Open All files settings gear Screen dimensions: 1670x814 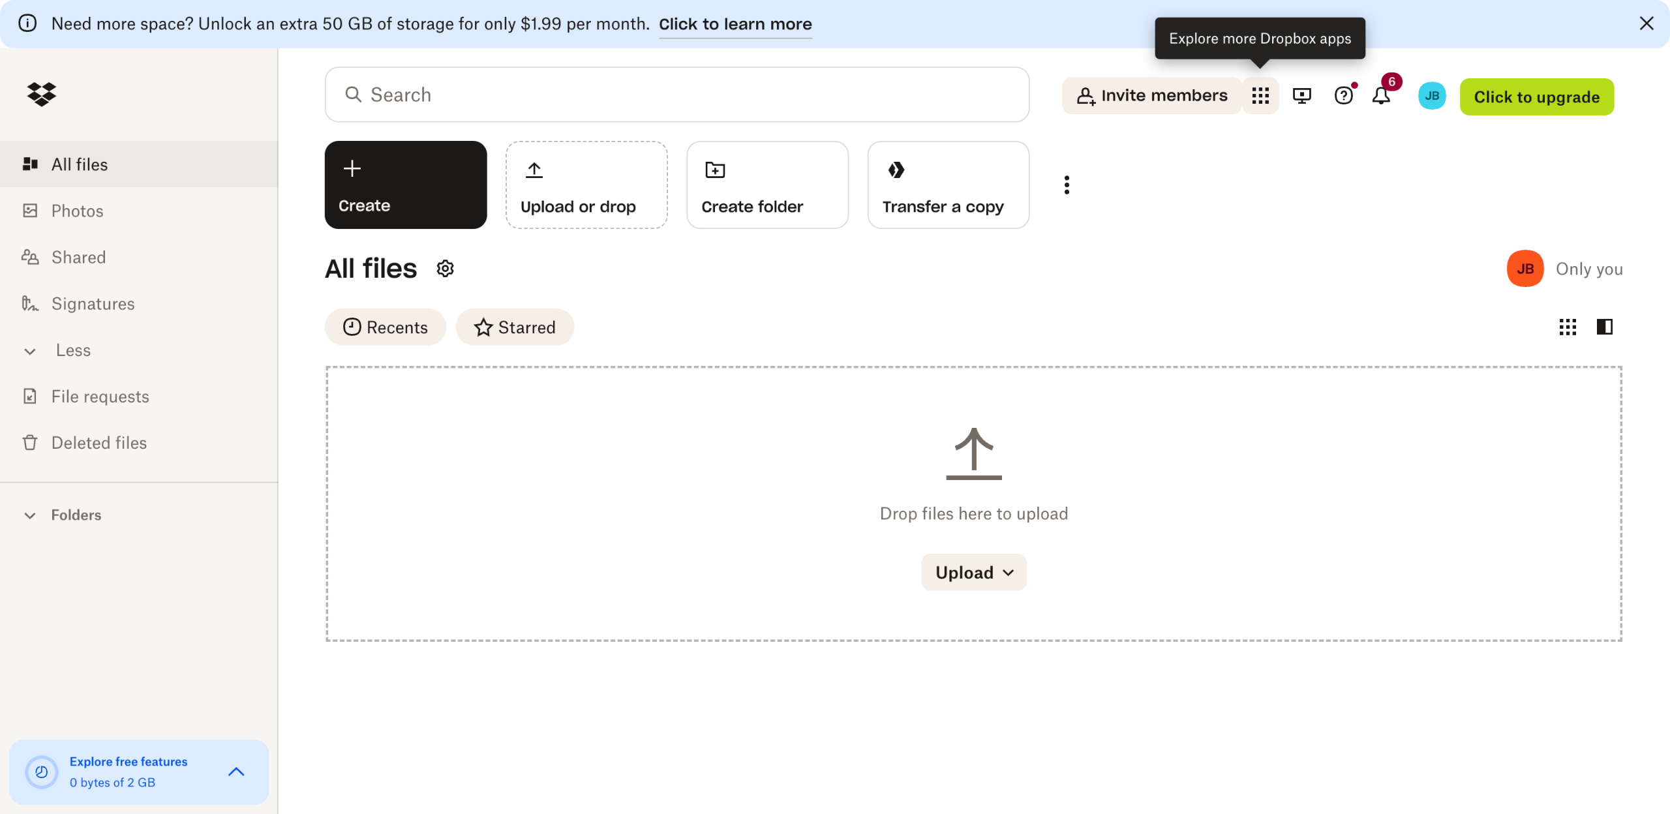tap(445, 269)
